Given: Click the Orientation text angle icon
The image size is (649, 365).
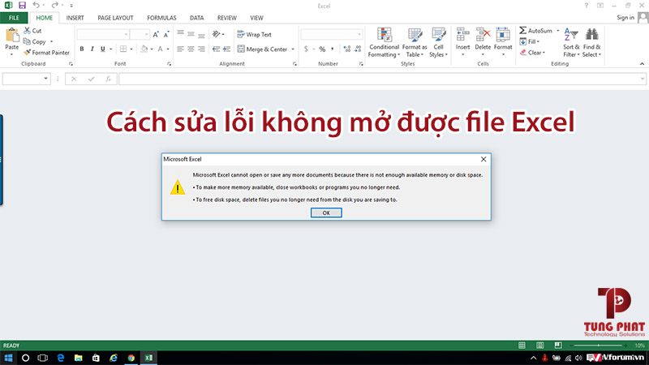Looking at the screenshot, I should pos(216,34).
